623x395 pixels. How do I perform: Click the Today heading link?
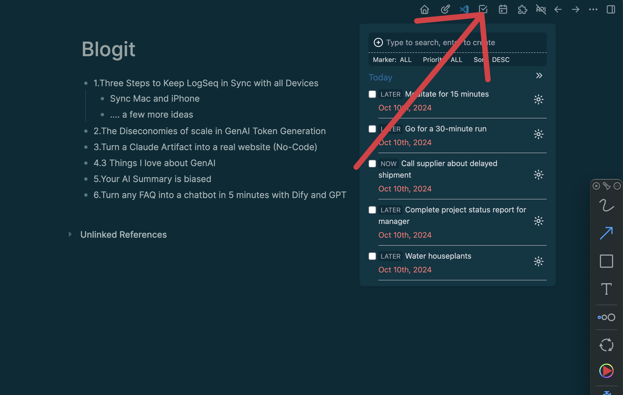click(x=380, y=77)
